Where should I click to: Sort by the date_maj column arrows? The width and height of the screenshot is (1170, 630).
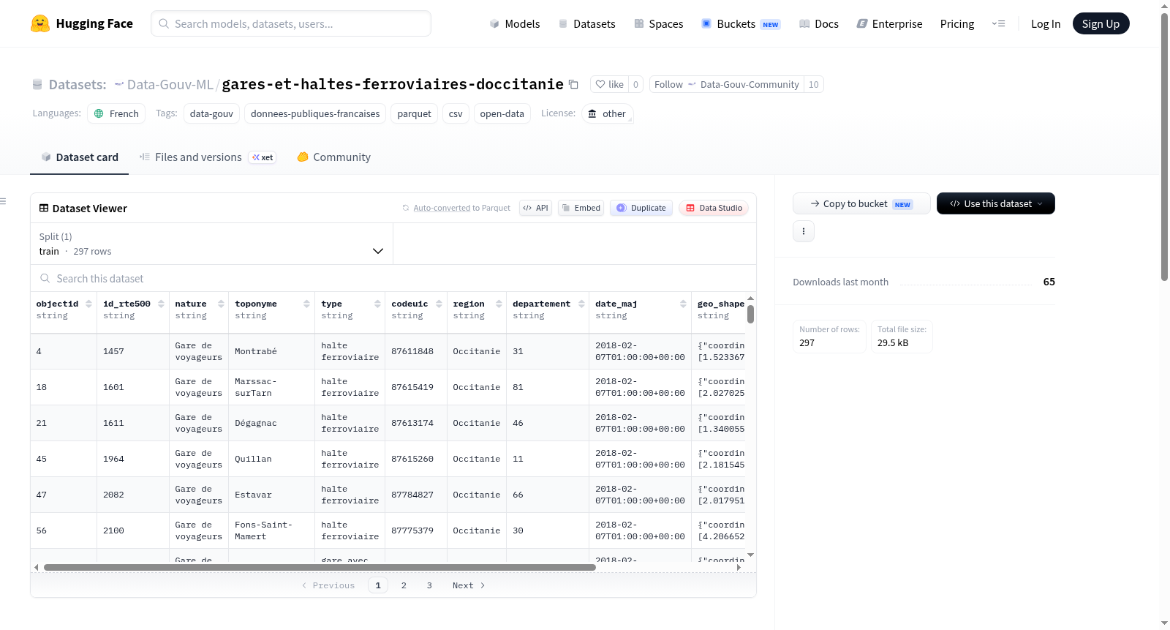683,304
